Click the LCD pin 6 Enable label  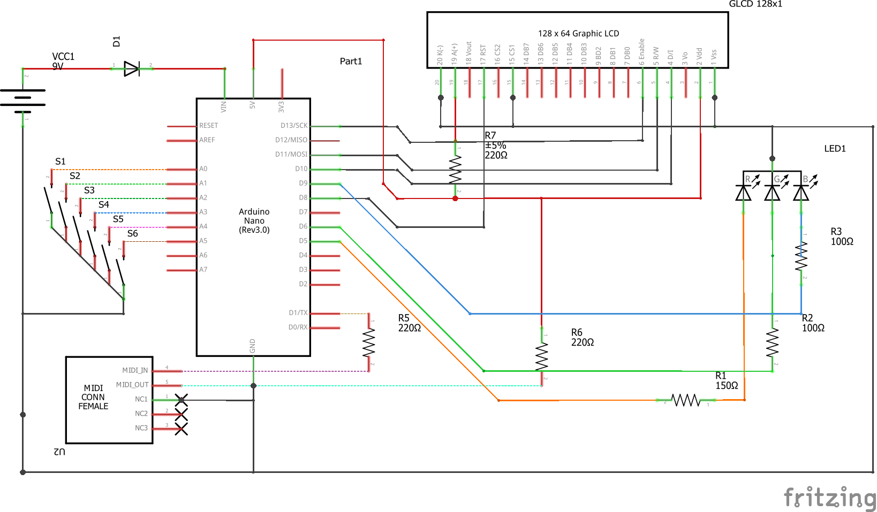642,52
